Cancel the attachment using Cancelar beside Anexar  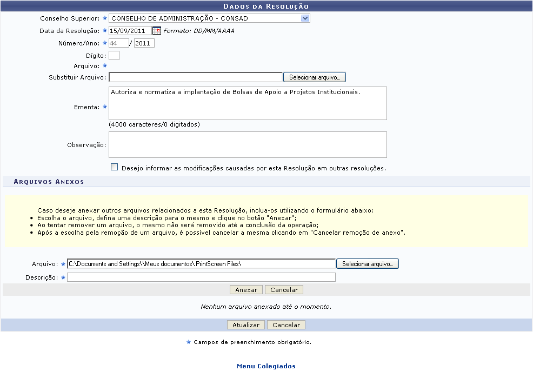tap(284, 290)
